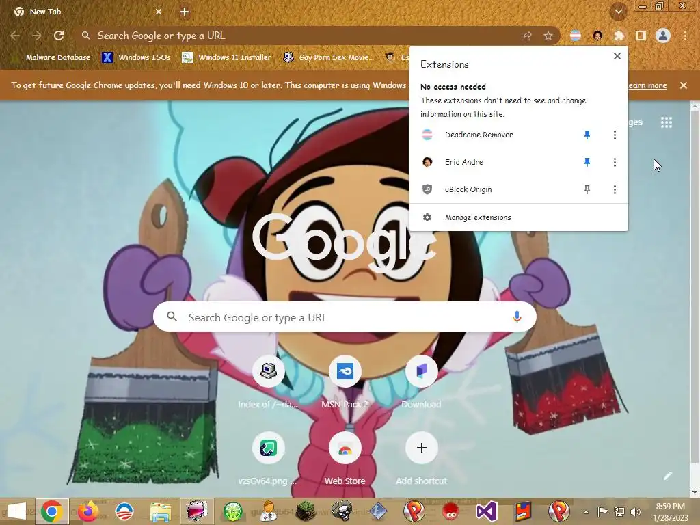
Task: Close the Extensions popup
Action: [617, 56]
